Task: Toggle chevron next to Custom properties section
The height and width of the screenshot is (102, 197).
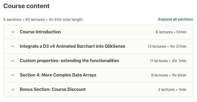Action: click(13, 61)
